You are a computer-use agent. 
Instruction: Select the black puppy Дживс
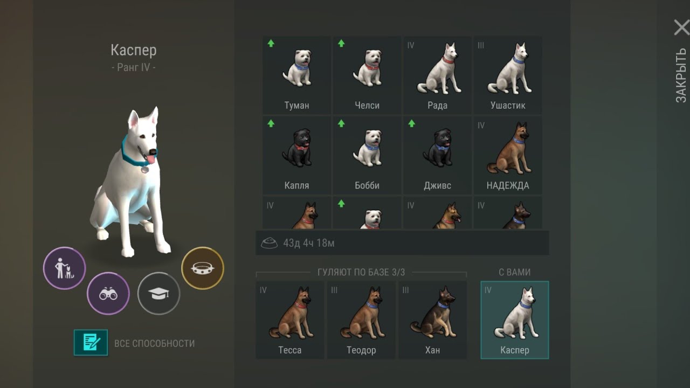coord(437,155)
